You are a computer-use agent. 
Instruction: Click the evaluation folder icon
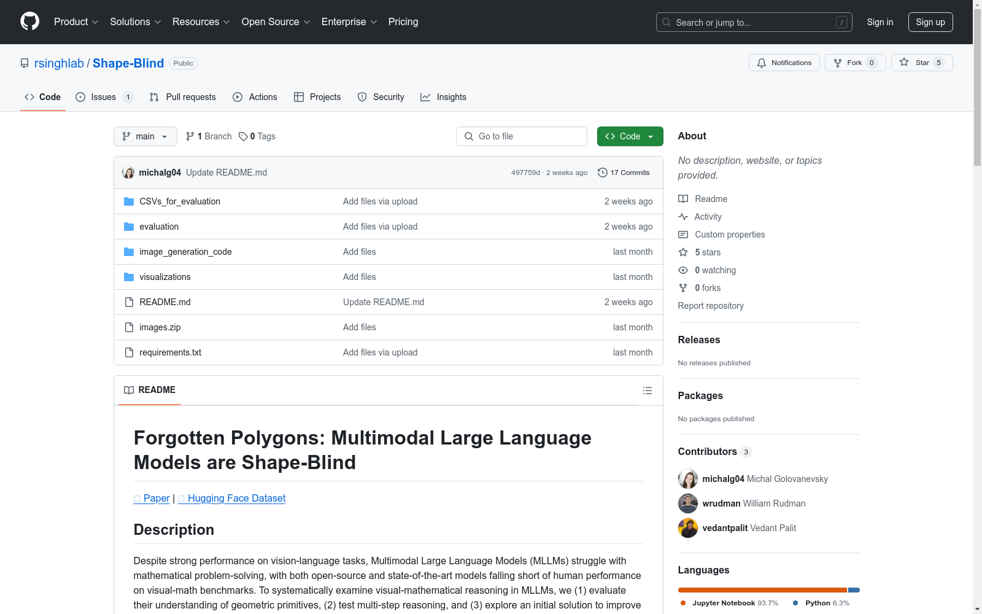click(x=129, y=227)
